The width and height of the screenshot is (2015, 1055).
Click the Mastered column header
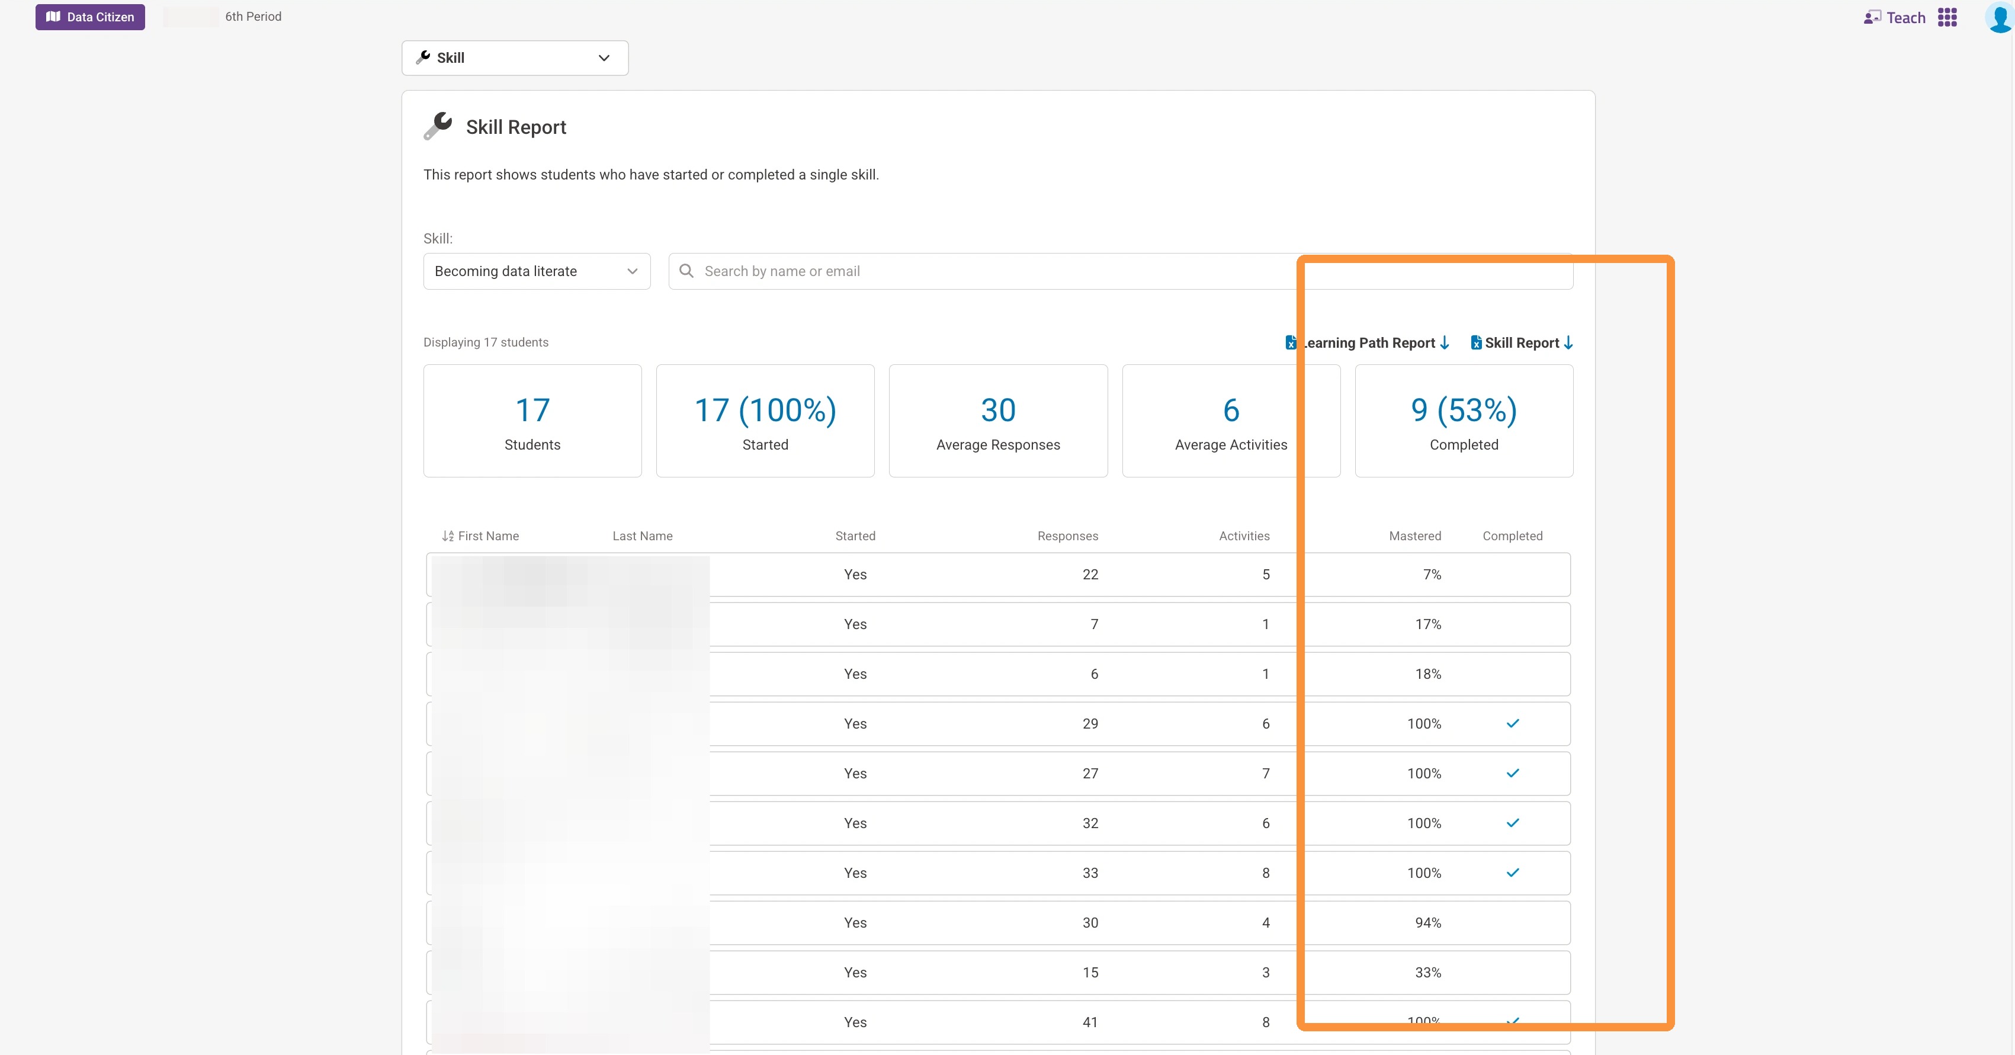pyautogui.click(x=1414, y=535)
